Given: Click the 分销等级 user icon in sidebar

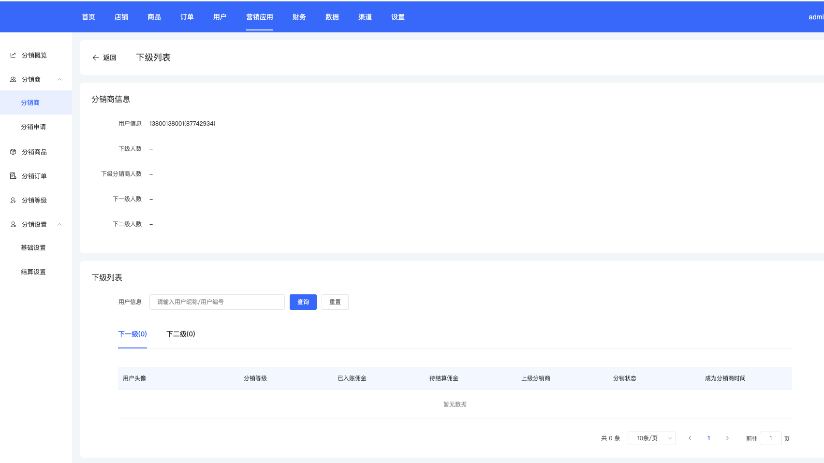Looking at the screenshot, I should tap(13, 200).
